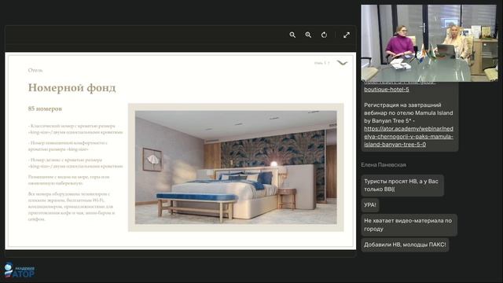Select message 'Не хватает видео-материала по городу'
The image size is (503, 283).
409,225
